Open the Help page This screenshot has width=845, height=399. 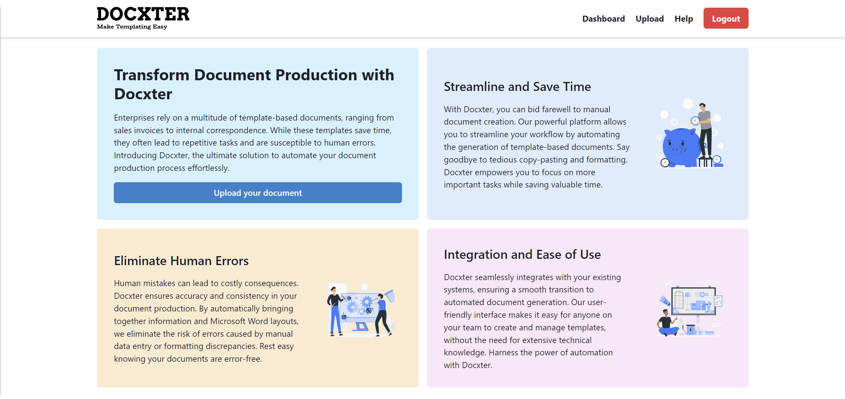point(683,19)
